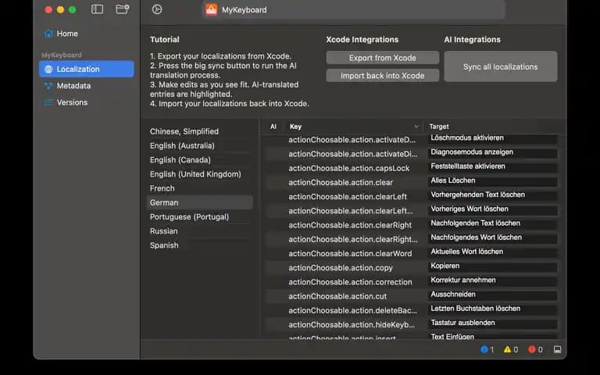Image resolution: width=600 pixels, height=375 pixels.
Task: Select the actionChoosable.action.hideKeyb... key
Action: coord(352,325)
